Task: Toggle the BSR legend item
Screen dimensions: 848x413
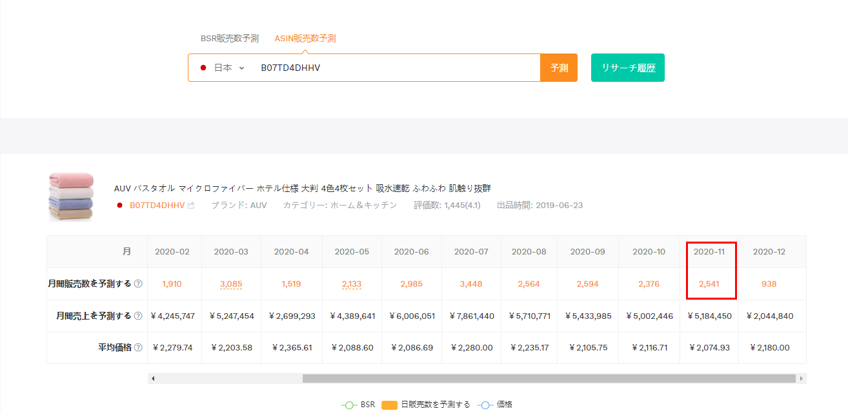Action: tap(358, 405)
